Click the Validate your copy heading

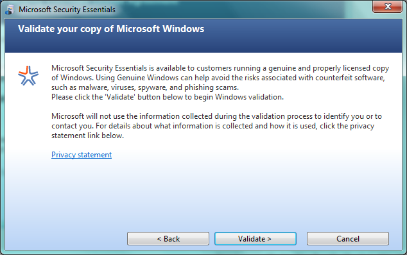[x=111, y=29]
